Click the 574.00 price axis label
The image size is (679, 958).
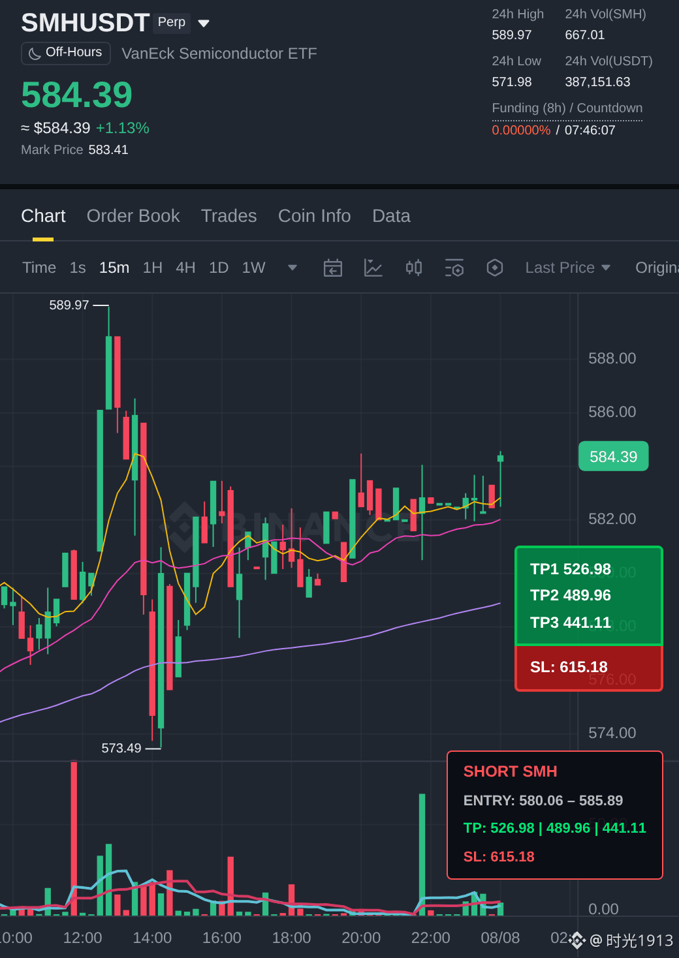tap(612, 733)
